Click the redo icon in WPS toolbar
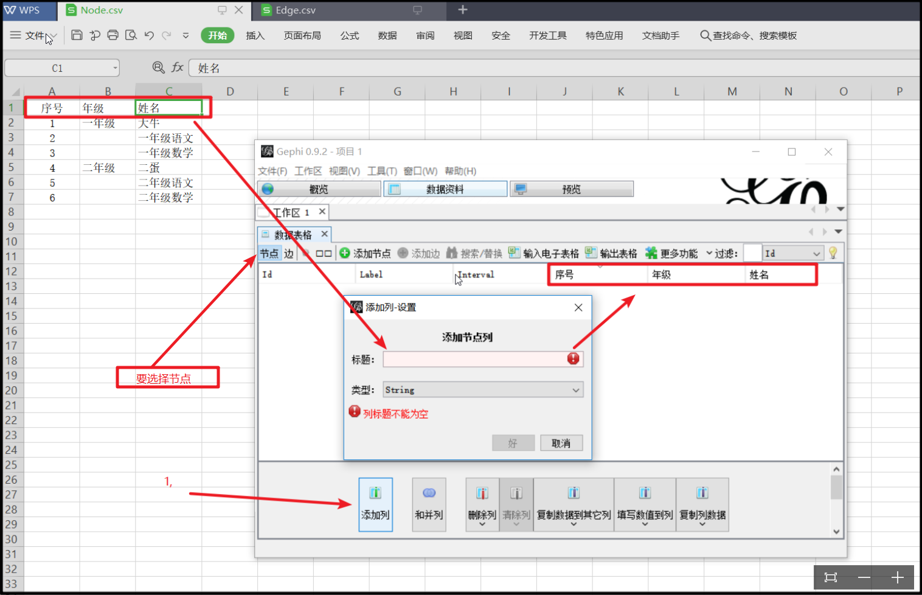The image size is (922, 595). click(x=167, y=35)
